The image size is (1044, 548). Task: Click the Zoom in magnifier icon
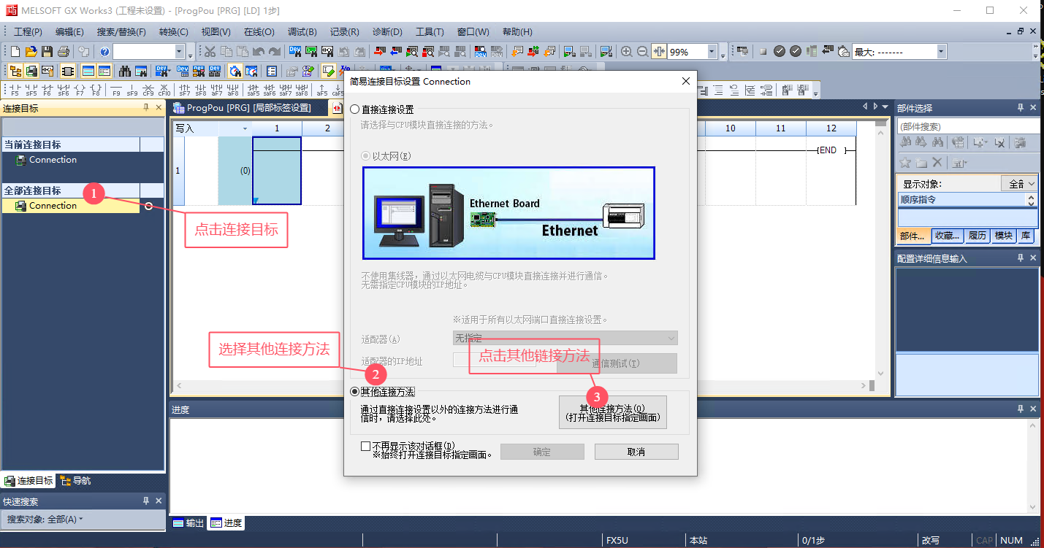point(627,52)
